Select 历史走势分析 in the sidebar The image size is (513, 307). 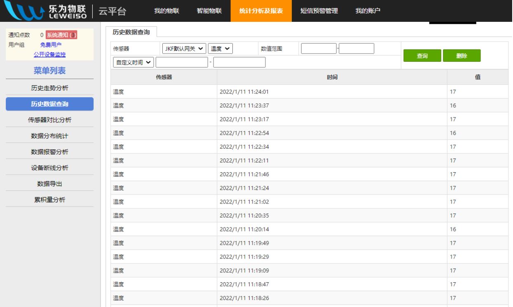point(49,88)
